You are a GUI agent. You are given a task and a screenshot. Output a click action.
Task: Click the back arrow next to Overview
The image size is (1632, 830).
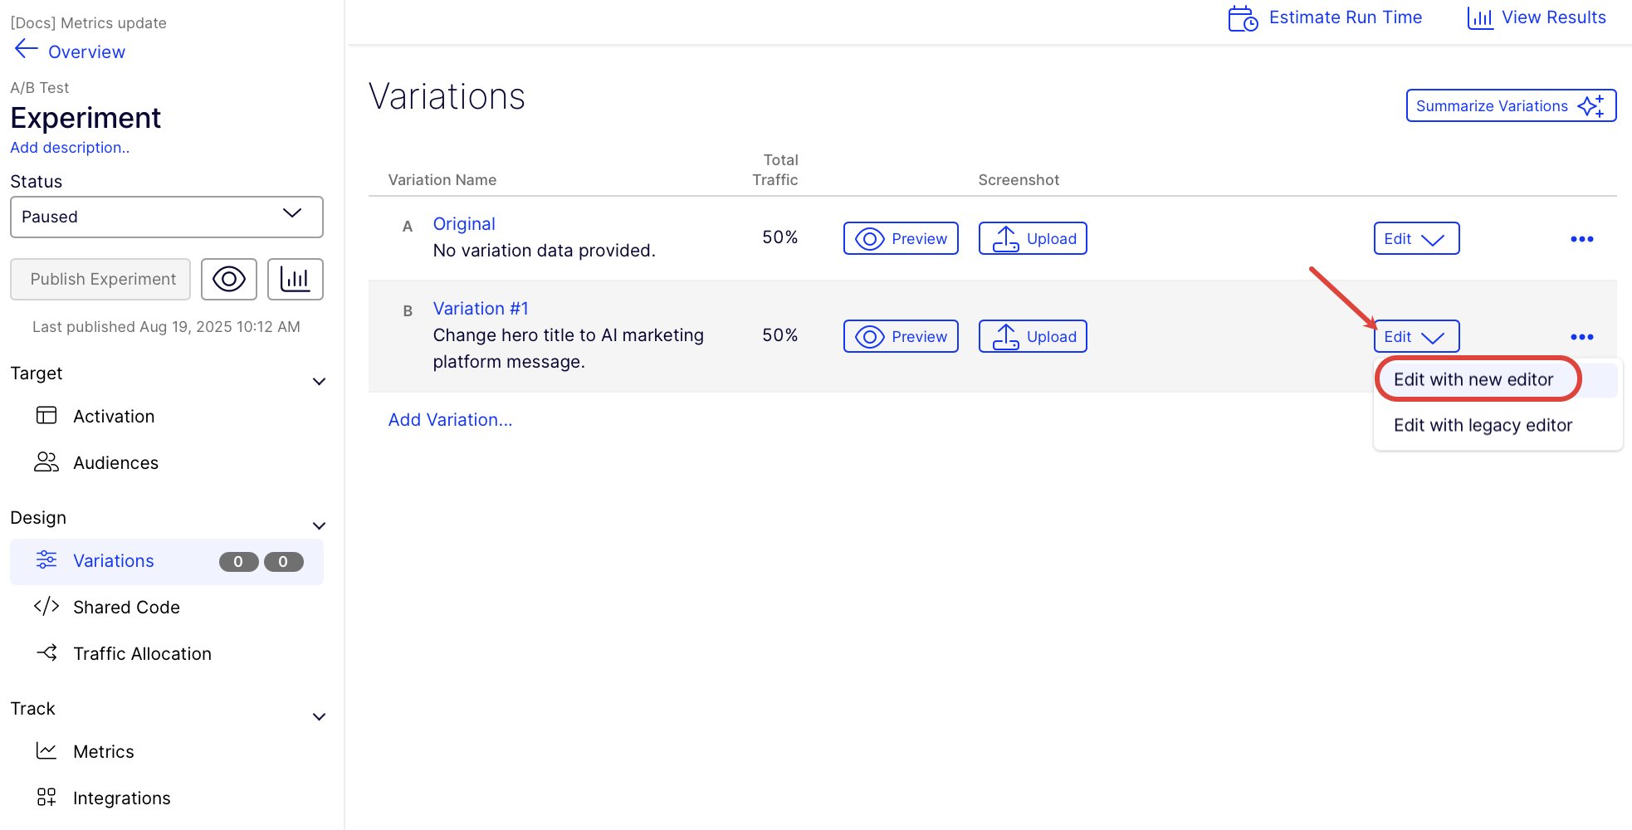pos(26,50)
